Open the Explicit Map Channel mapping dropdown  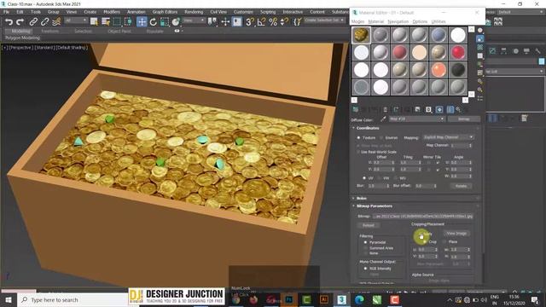[448, 137]
